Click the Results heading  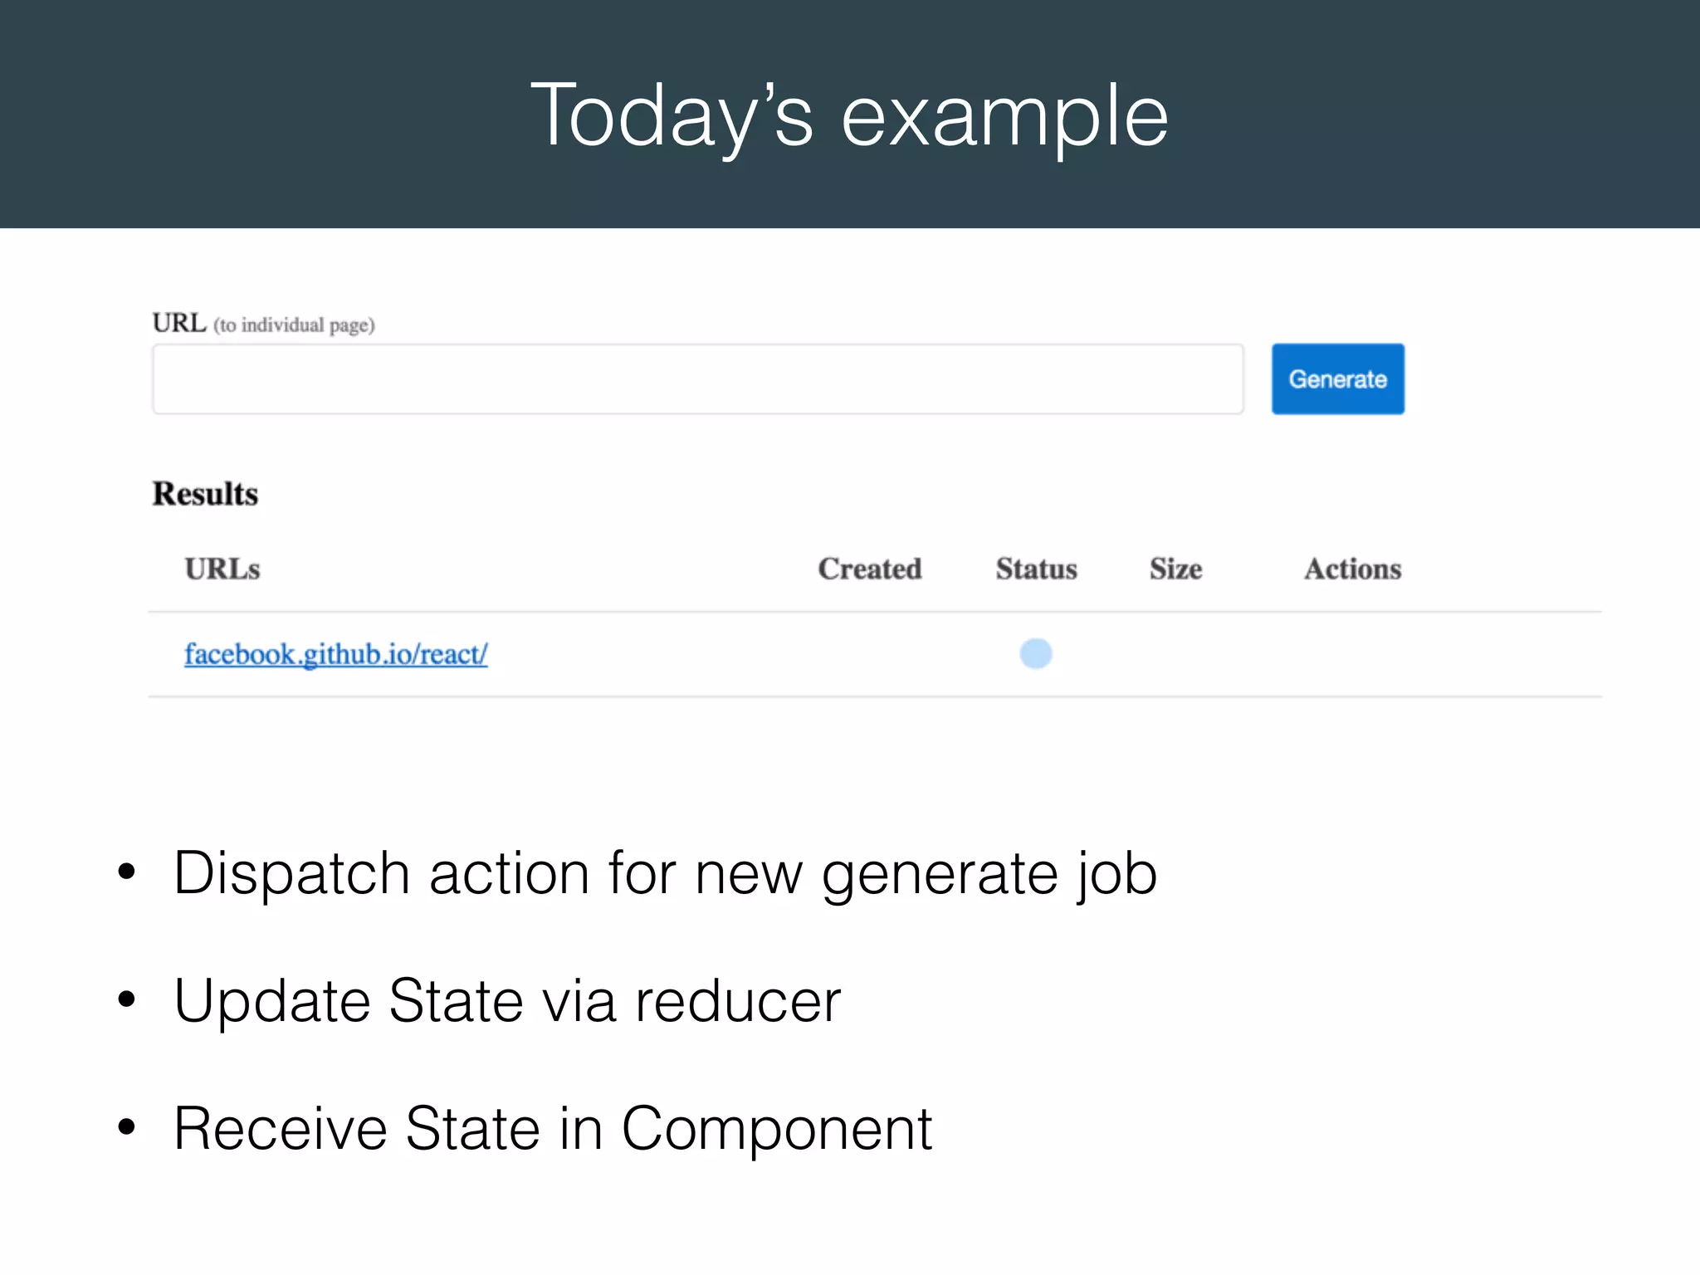click(x=205, y=494)
